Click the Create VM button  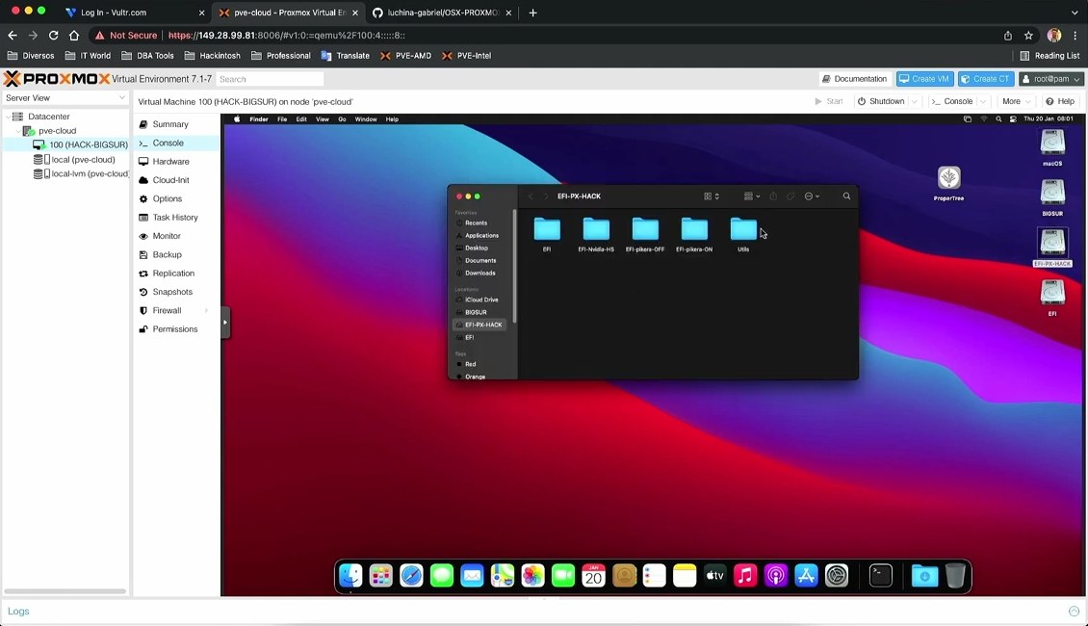923,79
